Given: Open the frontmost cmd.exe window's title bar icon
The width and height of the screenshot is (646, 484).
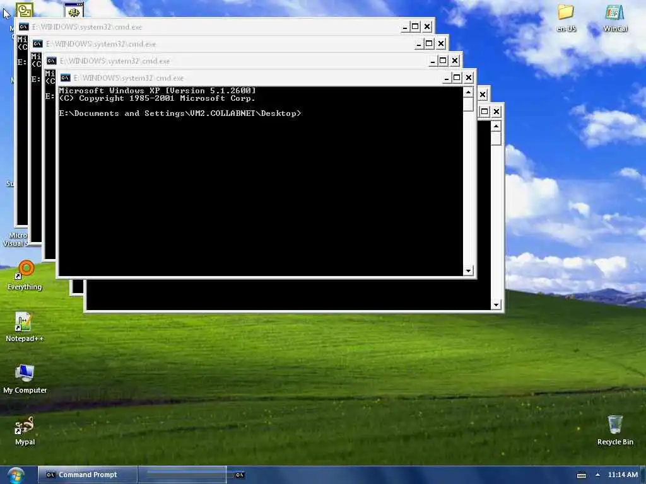Looking at the screenshot, I should (x=65, y=78).
